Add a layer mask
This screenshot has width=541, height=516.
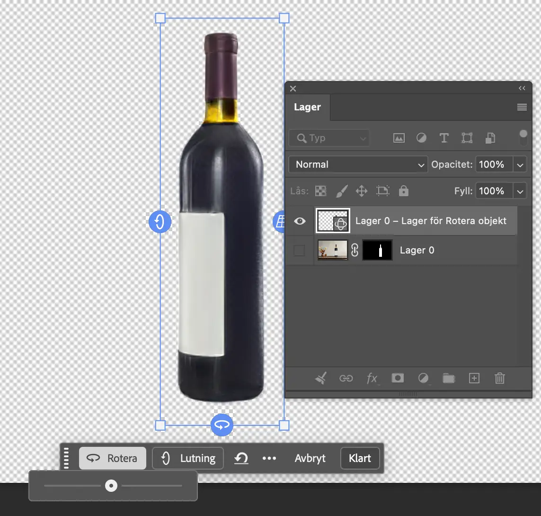pyautogui.click(x=397, y=378)
